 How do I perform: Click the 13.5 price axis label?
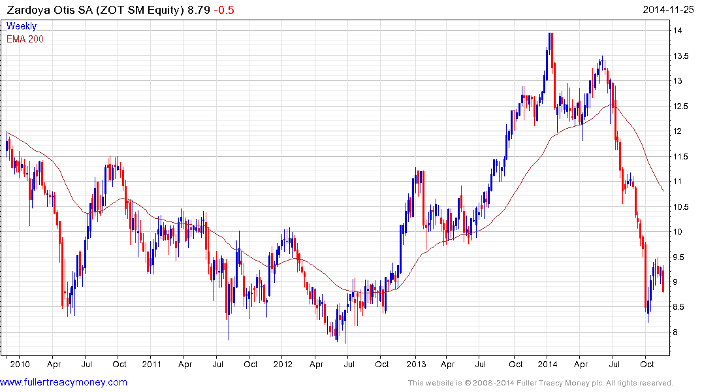(x=680, y=56)
